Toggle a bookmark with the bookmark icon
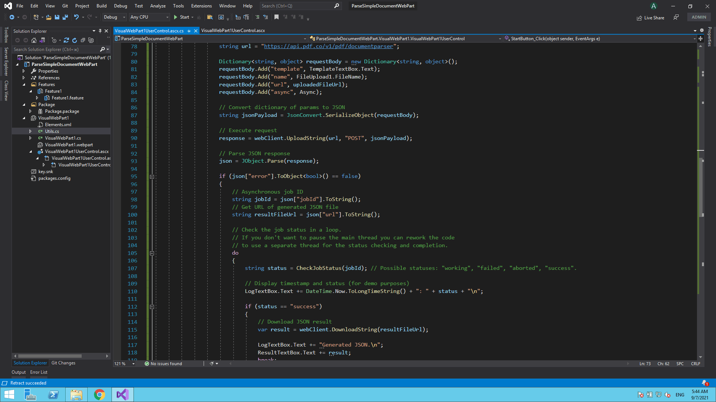 [x=276, y=17]
